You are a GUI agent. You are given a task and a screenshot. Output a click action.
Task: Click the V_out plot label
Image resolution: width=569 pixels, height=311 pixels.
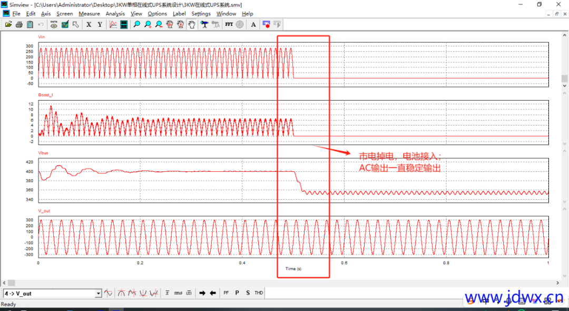(44, 211)
